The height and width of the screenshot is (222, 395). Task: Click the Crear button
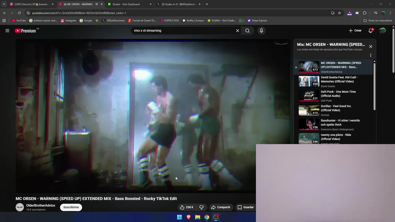pyautogui.click(x=355, y=31)
